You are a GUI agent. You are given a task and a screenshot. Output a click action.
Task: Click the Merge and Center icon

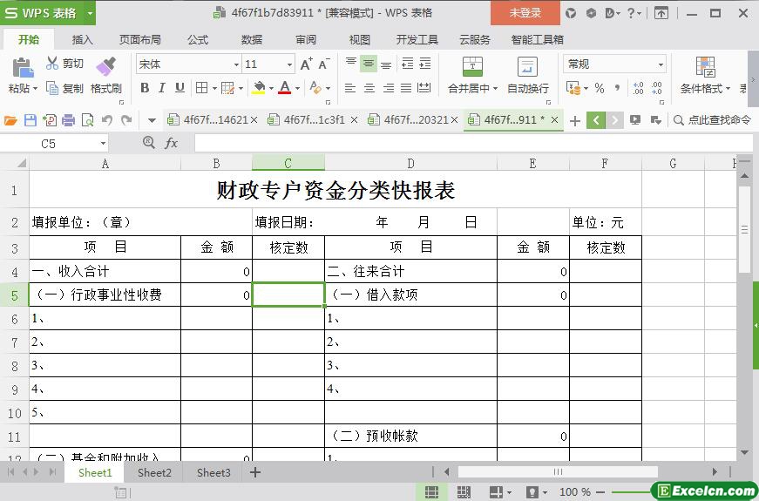[471, 68]
